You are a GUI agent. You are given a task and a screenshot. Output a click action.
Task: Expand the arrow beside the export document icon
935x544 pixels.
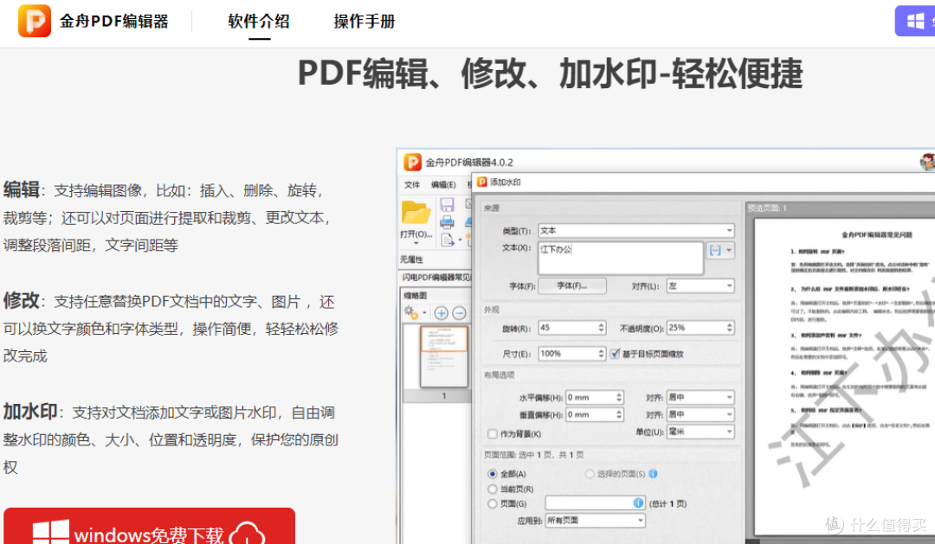tap(460, 240)
